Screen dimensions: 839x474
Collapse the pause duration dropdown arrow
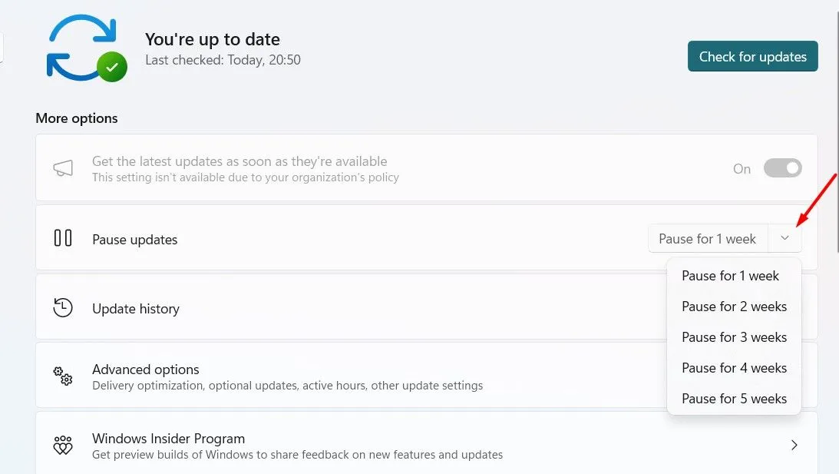click(784, 239)
